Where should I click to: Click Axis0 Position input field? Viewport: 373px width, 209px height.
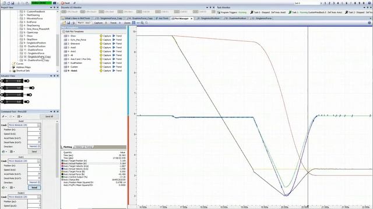tap(34, 129)
